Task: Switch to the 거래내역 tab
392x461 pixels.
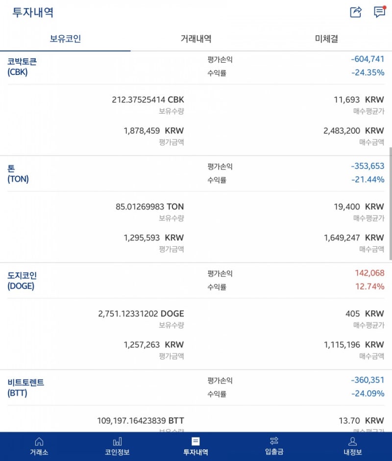Action: click(x=196, y=39)
